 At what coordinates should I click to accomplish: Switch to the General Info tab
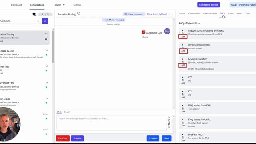pyautogui.click(x=194, y=14)
